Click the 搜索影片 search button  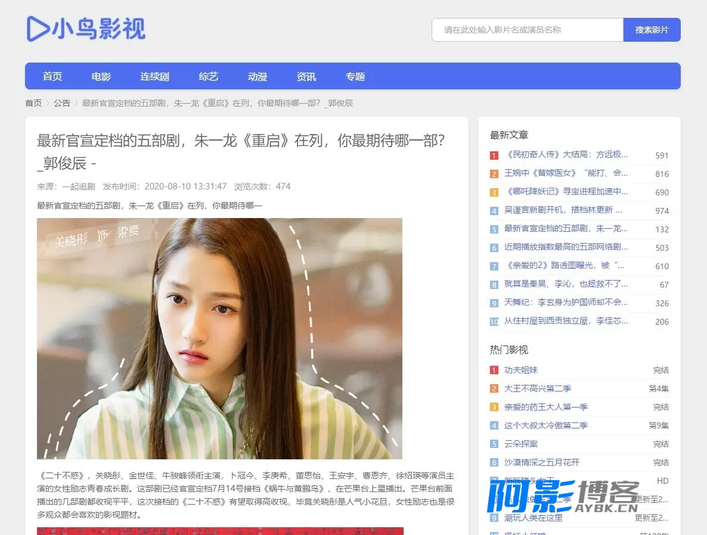(652, 30)
